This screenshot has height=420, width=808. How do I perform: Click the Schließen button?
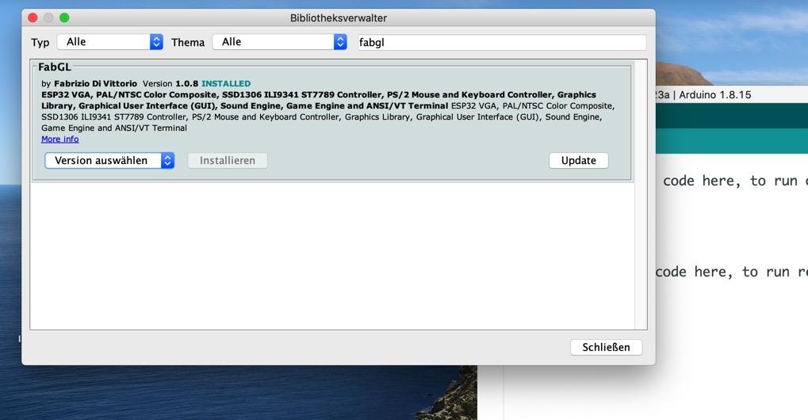coord(606,347)
